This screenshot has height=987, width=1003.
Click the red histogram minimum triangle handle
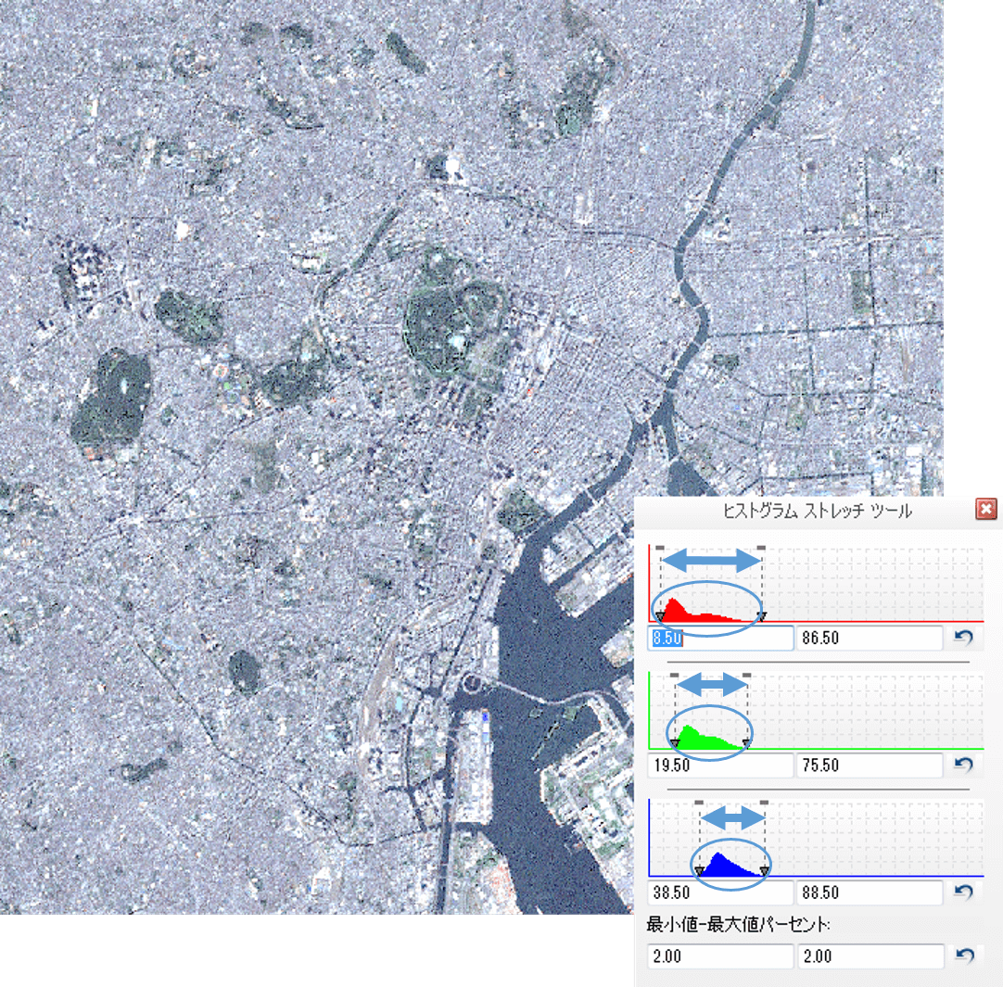pos(659,616)
